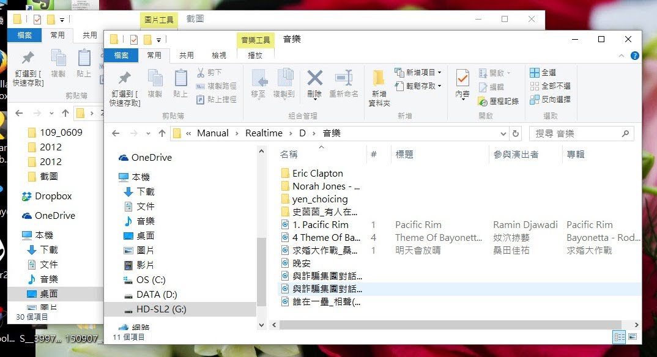Click the 搜尋 音樂 search box
Image resolution: width=657 pixels, height=357 pixels.
pos(581,133)
